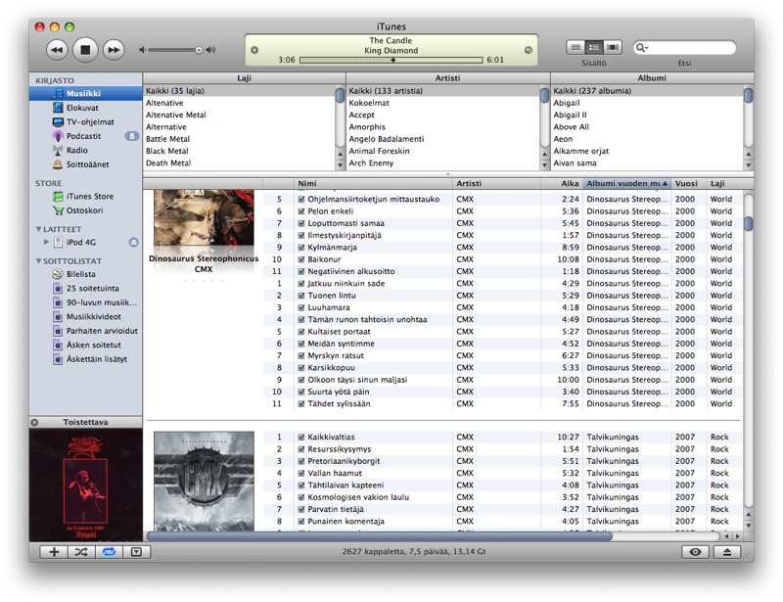Open Ostoskori shopping cart
The image size is (783, 602).
pyautogui.click(x=85, y=210)
